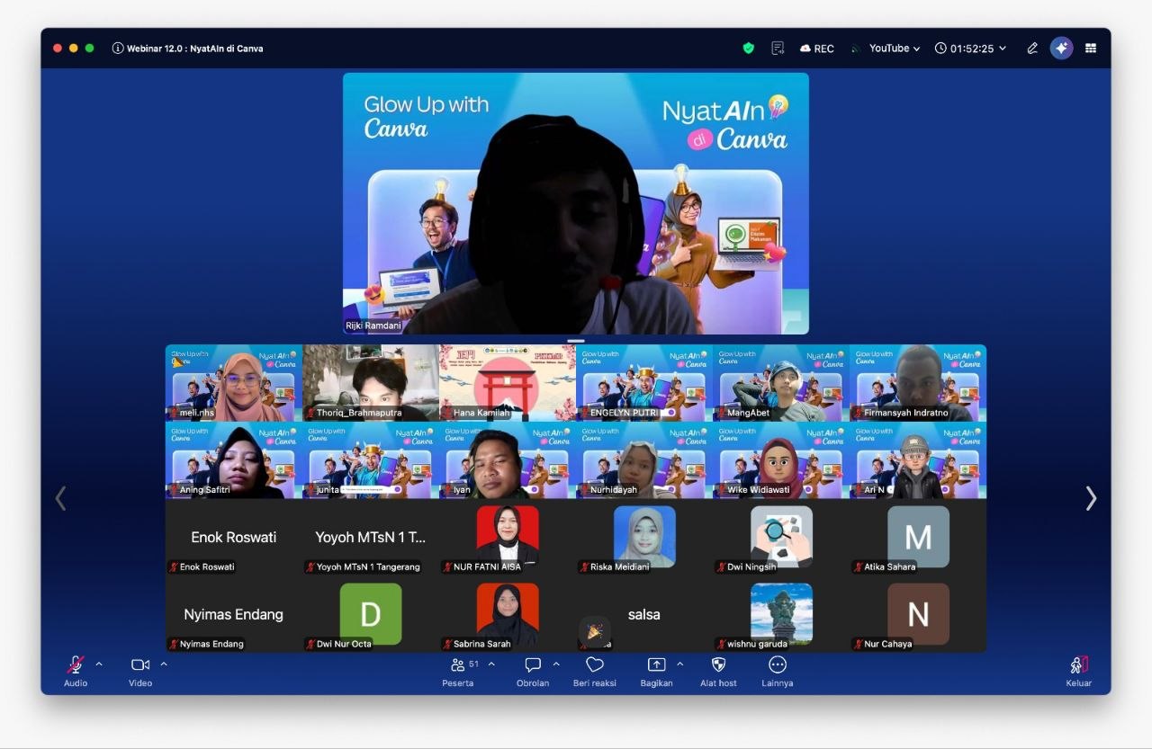Open the Peserta participants panel
The height and width of the screenshot is (749, 1152).
click(459, 672)
